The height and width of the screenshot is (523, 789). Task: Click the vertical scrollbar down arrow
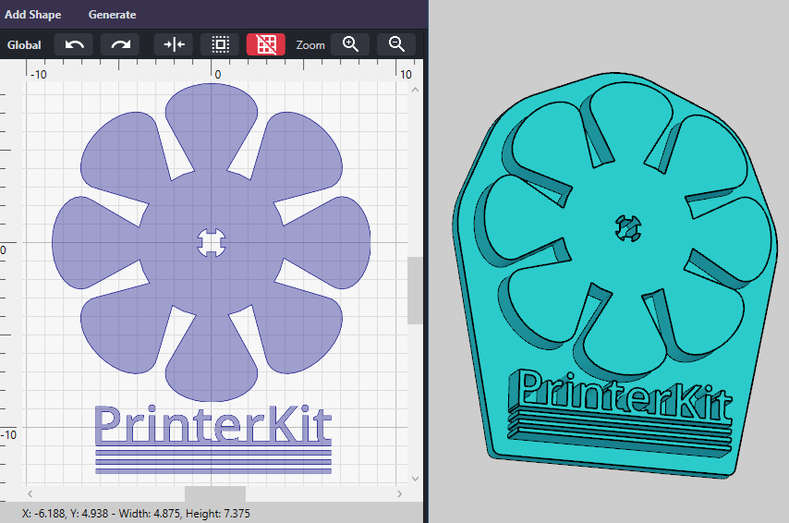(415, 479)
